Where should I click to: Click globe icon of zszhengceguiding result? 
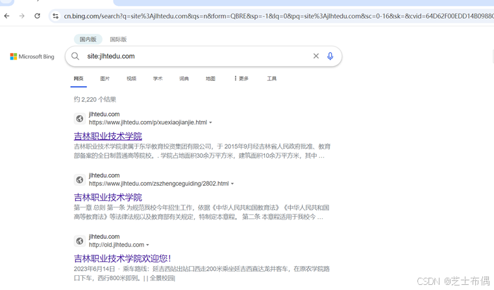(80, 180)
